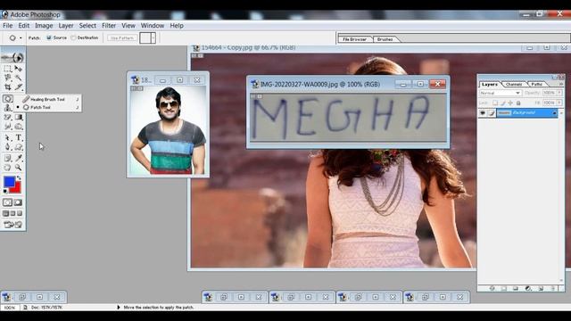Open the Layer menu
The width and height of the screenshot is (571, 321).
[66, 26]
